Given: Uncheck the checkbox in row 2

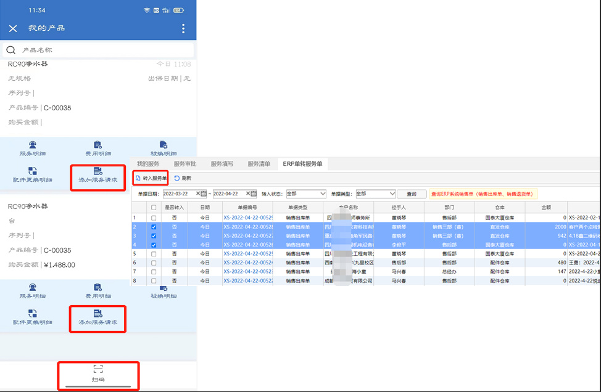Looking at the screenshot, I should [153, 227].
